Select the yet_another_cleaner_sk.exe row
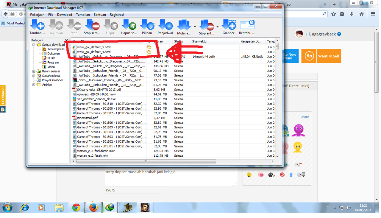Viewport: 381px width, 218px height. (x=174, y=99)
